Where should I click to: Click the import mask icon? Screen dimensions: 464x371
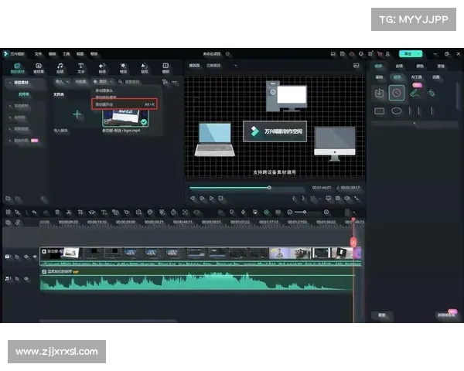pyautogui.click(x=379, y=93)
